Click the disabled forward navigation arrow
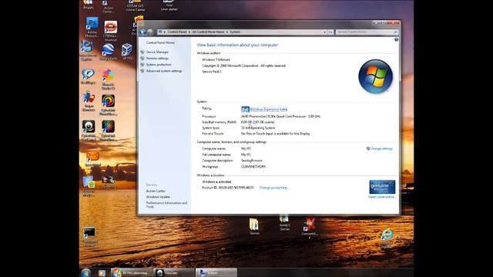Screen dimensions: 493x277 [150, 32]
